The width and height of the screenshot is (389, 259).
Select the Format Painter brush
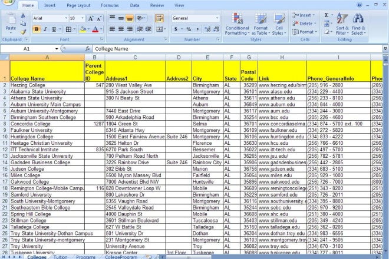pos(23,32)
